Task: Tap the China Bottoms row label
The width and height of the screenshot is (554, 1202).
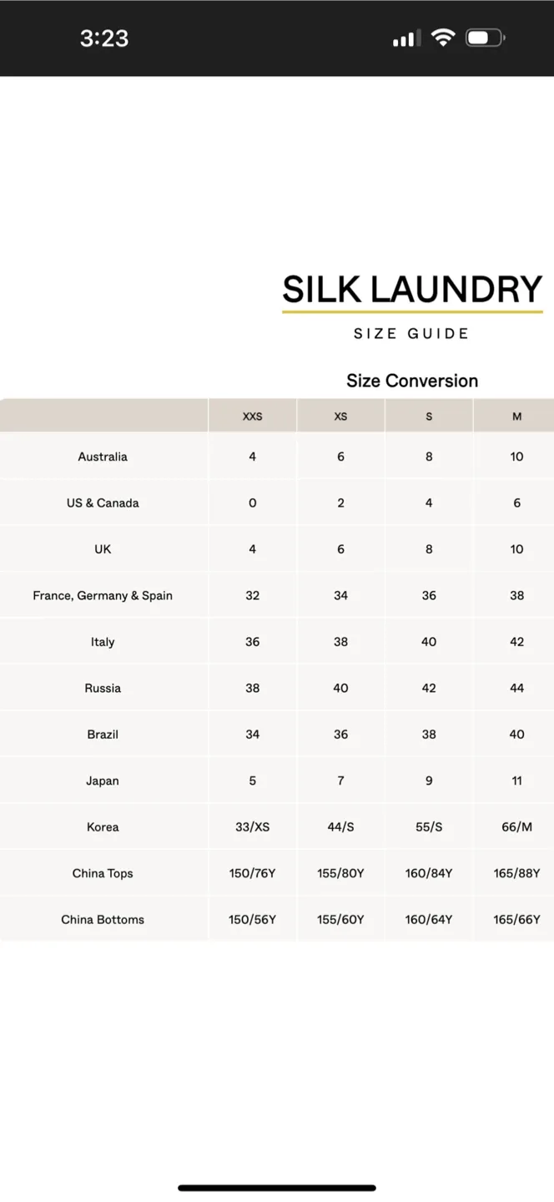Action: [103, 920]
